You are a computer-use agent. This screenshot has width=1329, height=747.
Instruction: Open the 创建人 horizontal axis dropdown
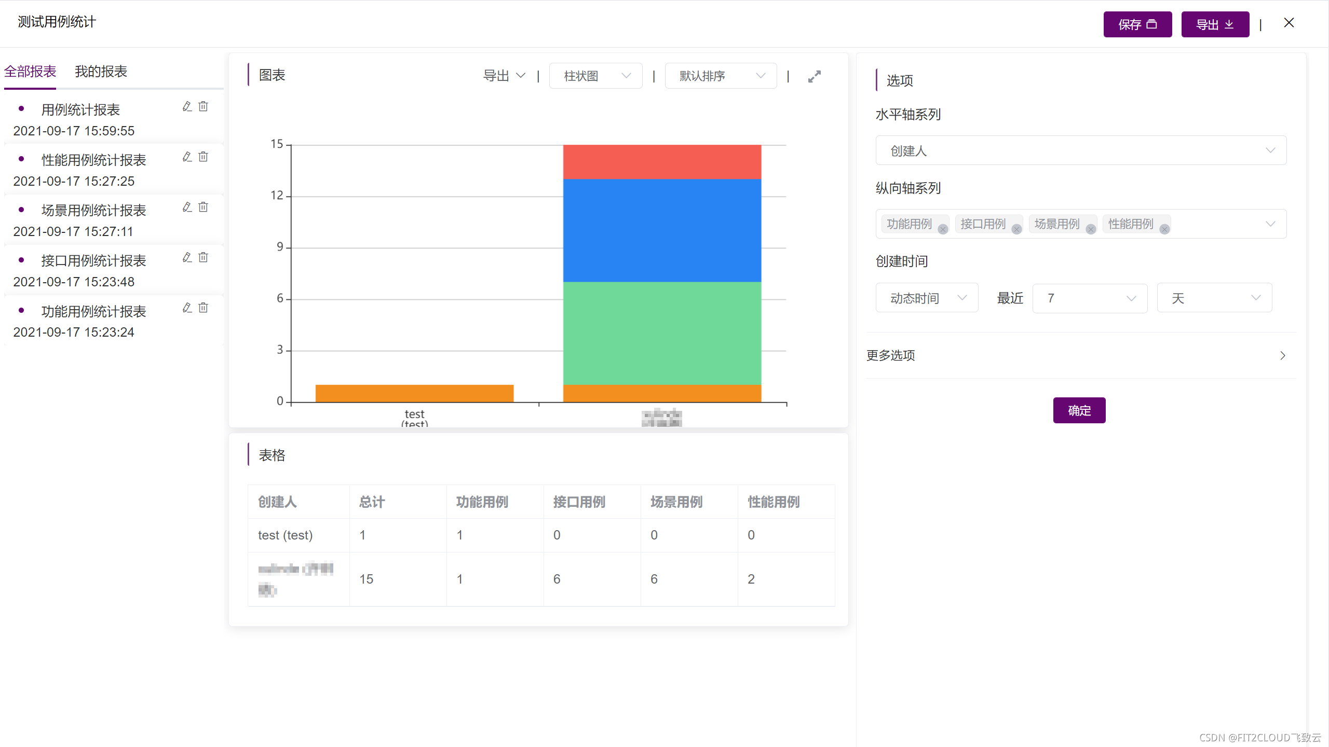point(1080,150)
